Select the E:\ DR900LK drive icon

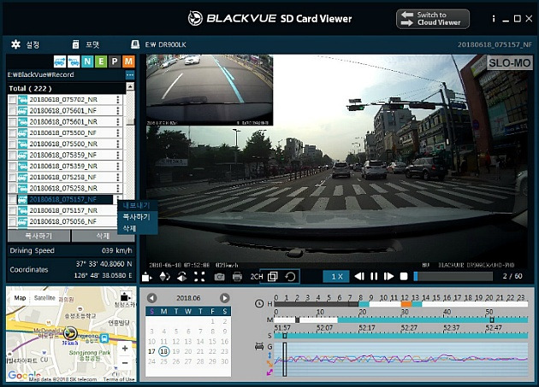point(135,44)
